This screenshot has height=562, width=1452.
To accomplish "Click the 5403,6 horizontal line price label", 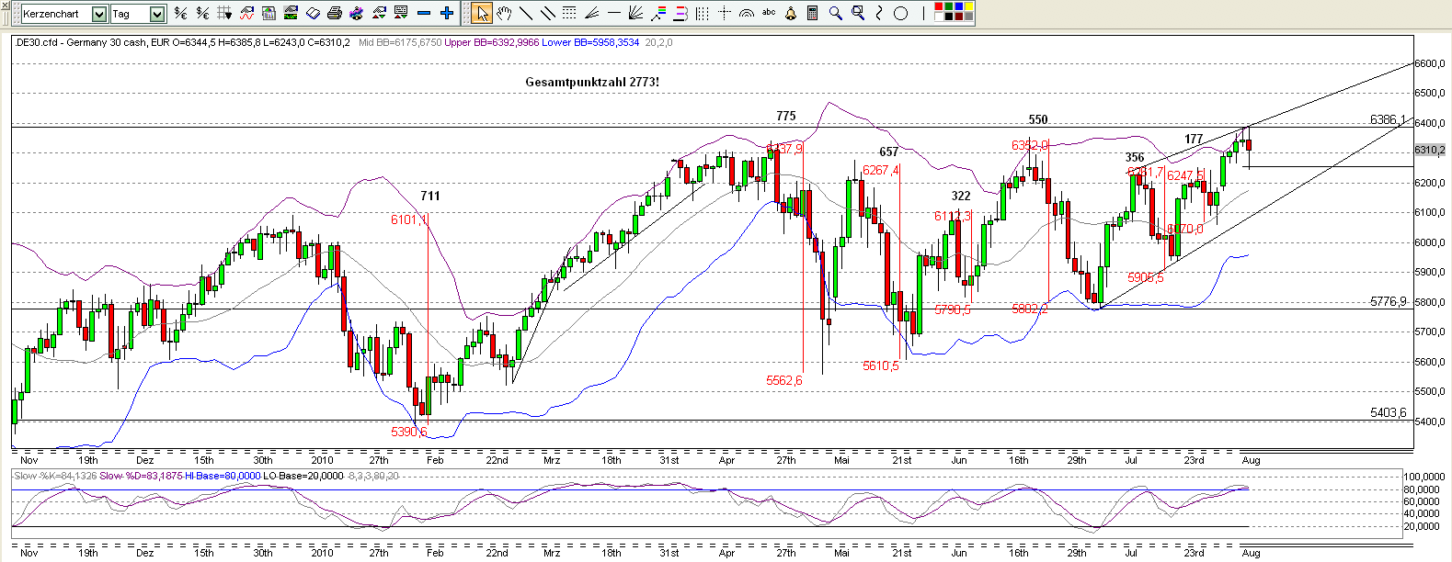I will 1388,412.
